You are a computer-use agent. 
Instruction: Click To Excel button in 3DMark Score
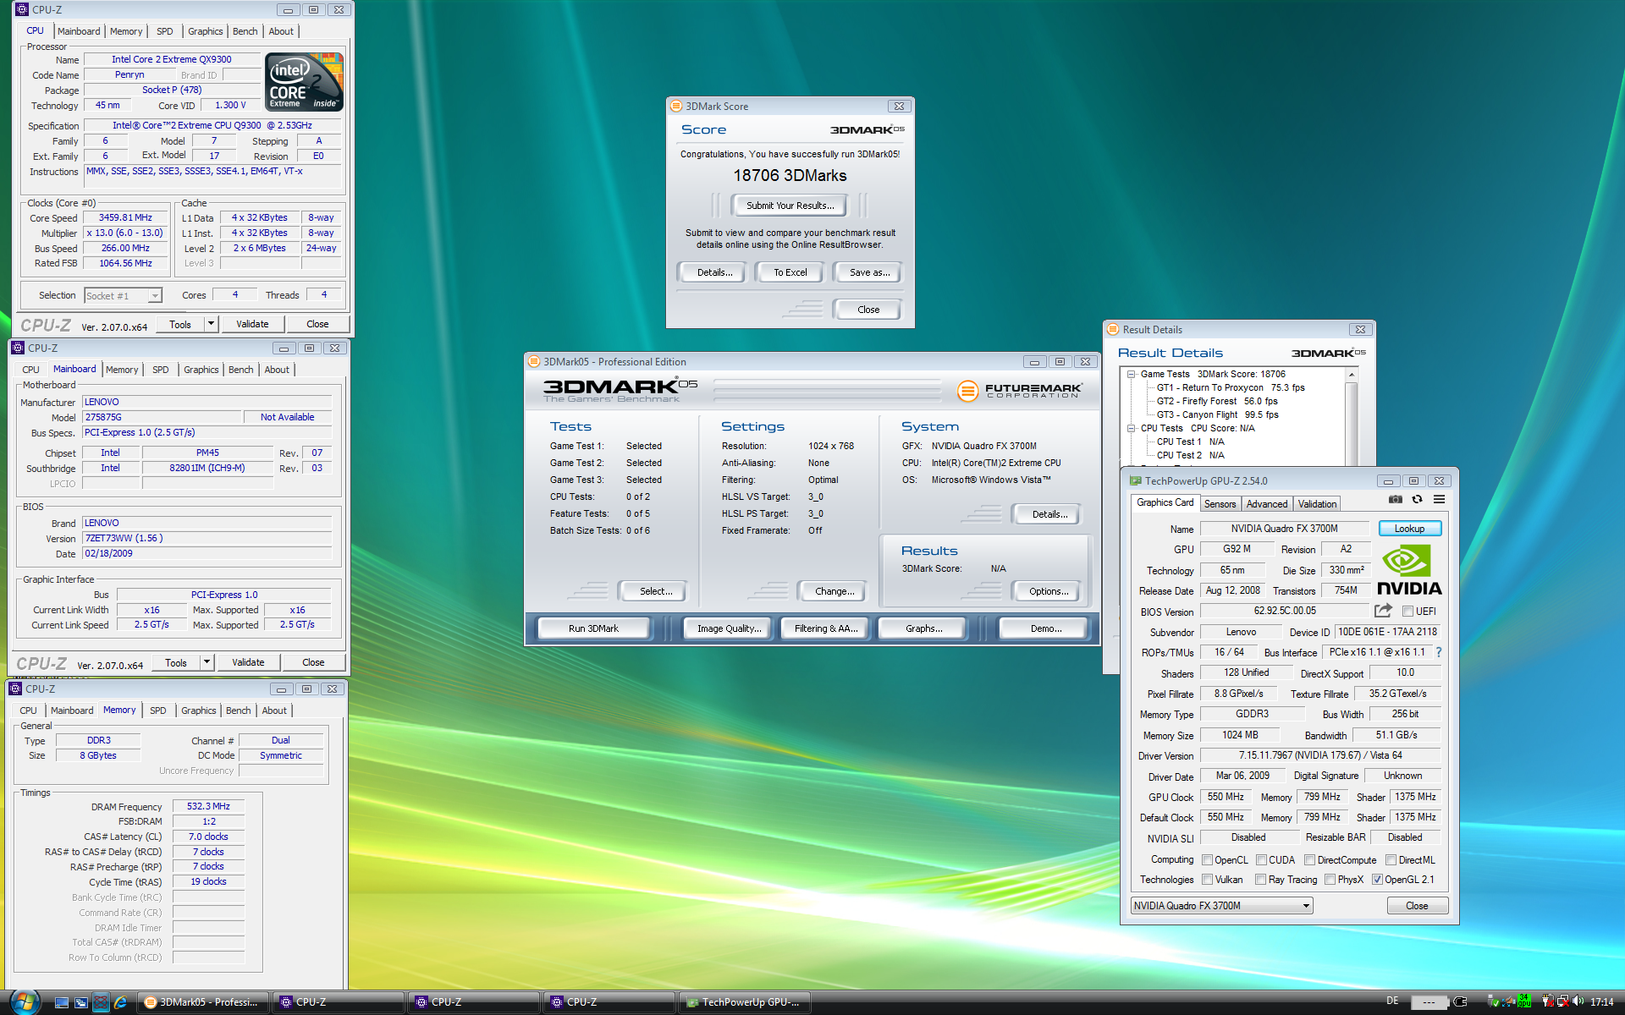click(x=790, y=272)
